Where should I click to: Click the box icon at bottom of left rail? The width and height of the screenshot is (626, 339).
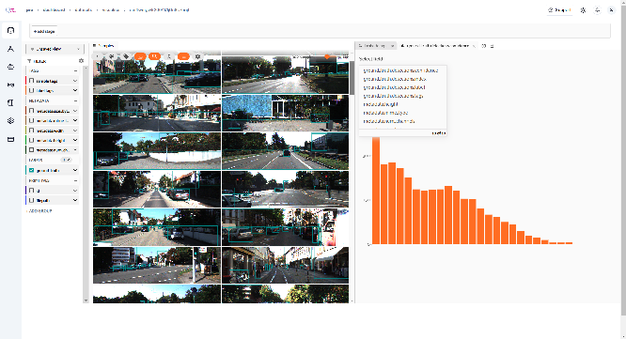pos(10,139)
